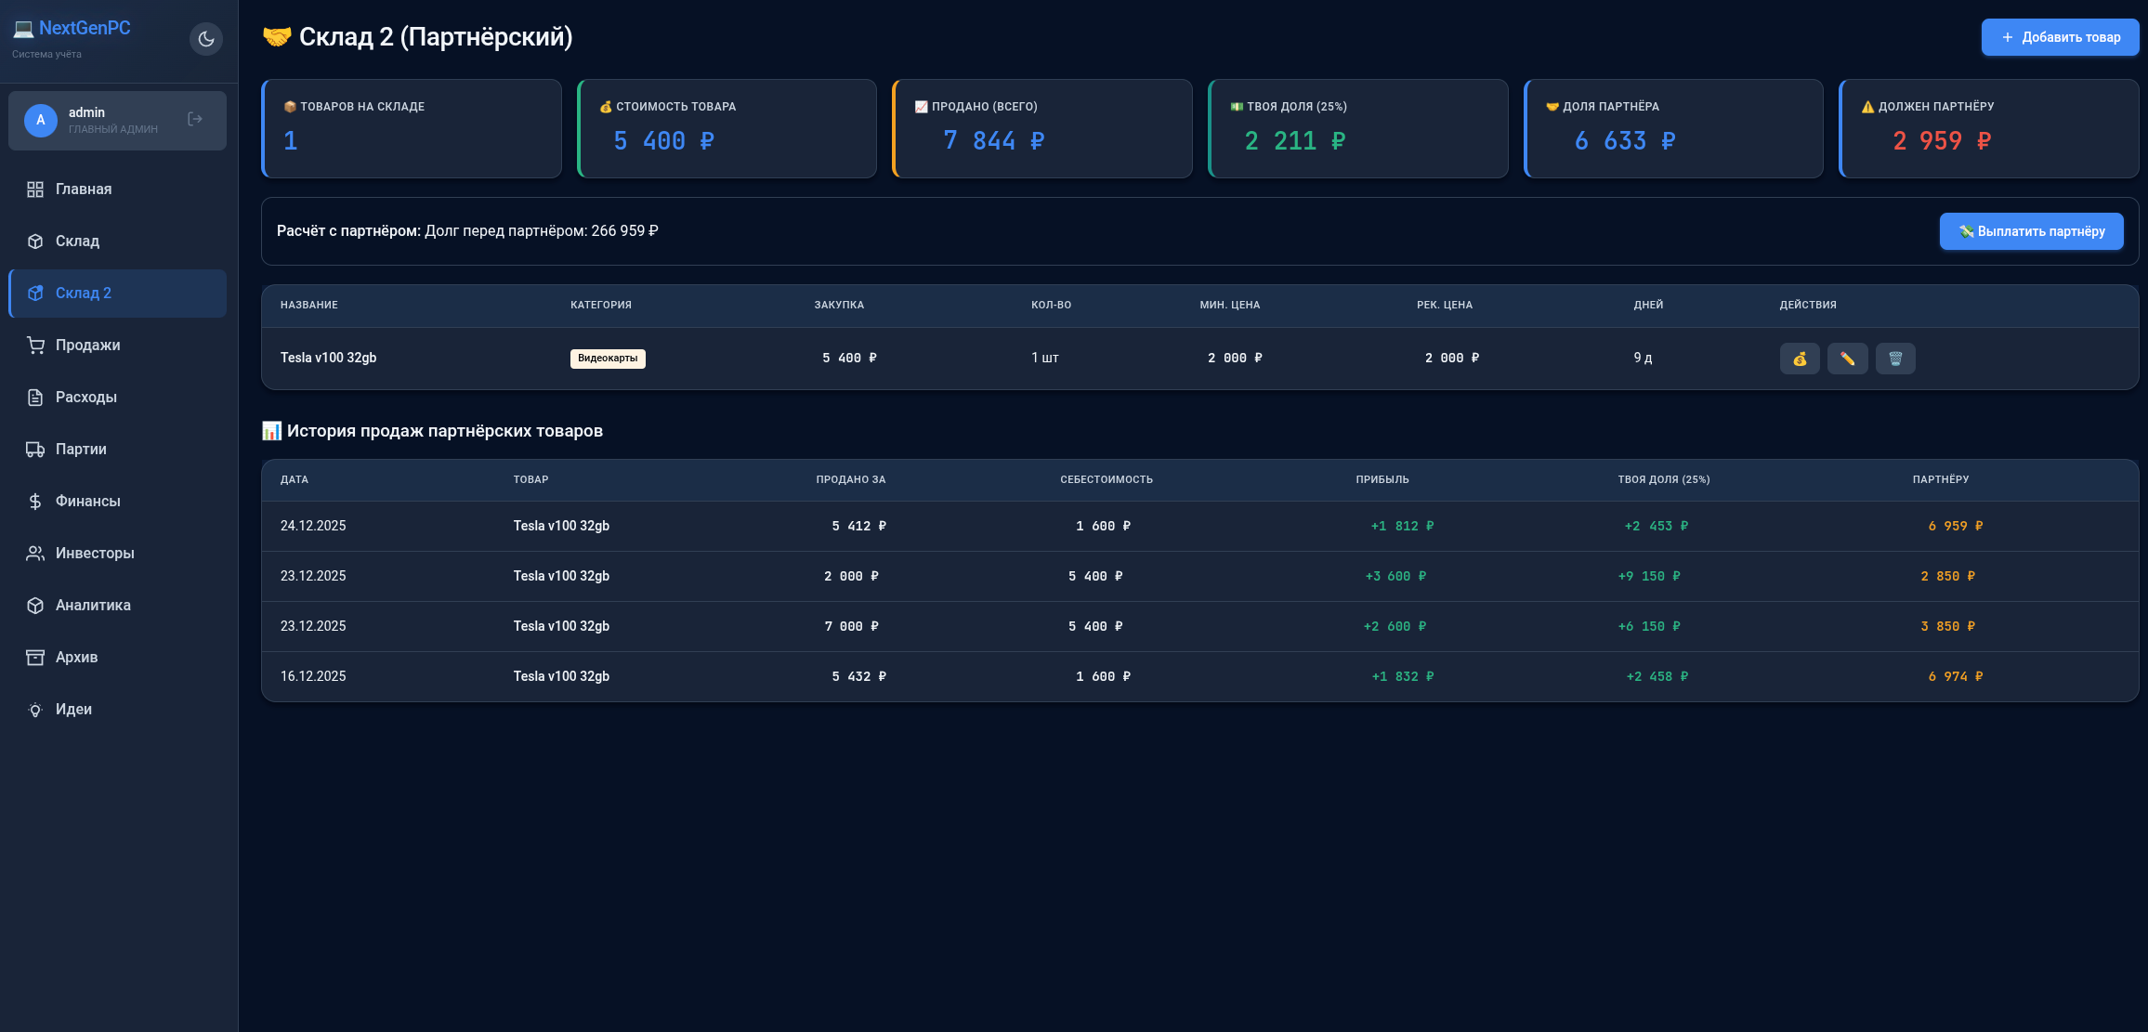The image size is (2148, 1032).
Task: Click the Прибыль column header
Action: pos(1382,479)
